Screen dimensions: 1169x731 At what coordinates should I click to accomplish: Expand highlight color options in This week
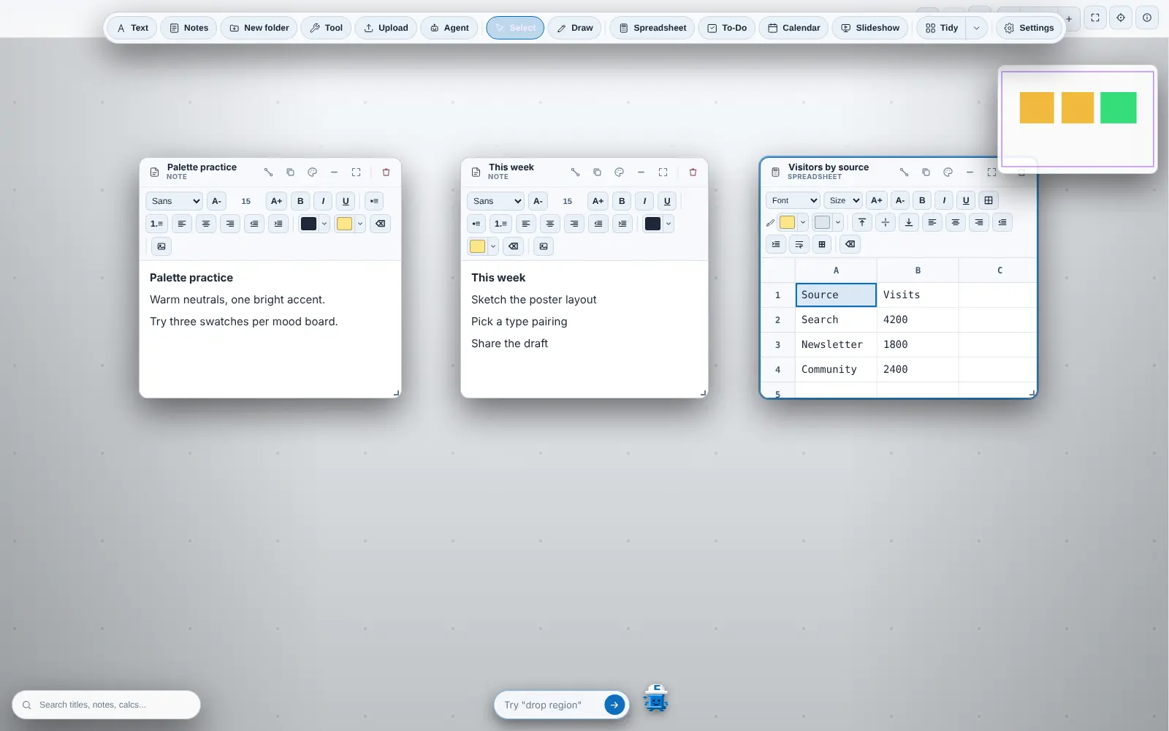[493, 246]
